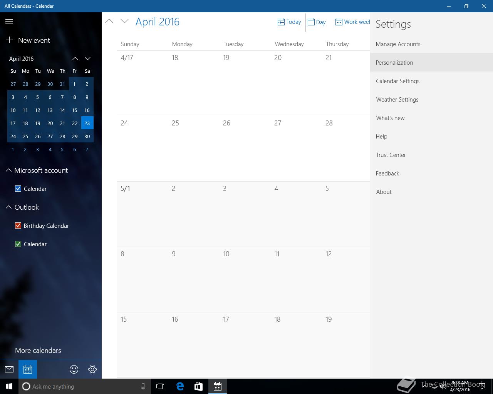Uncheck Outlook Calendar checkbox

pyautogui.click(x=18, y=244)
